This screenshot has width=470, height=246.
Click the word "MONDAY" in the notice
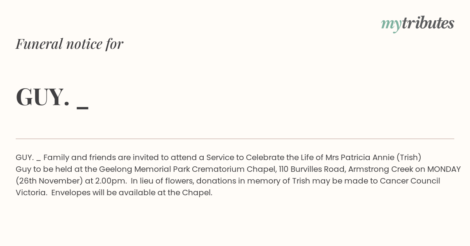444,169
